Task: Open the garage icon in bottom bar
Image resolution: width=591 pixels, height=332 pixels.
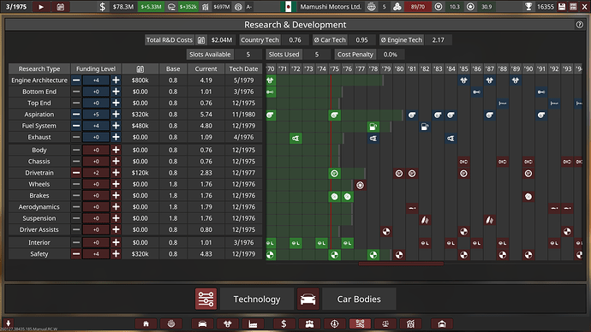Action: 442,323
